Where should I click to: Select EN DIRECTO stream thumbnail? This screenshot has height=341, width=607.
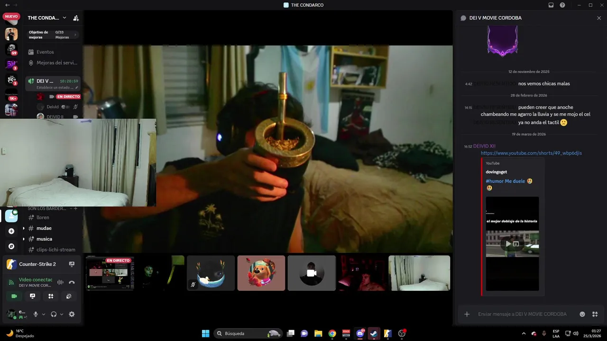(x=110, y=273)
